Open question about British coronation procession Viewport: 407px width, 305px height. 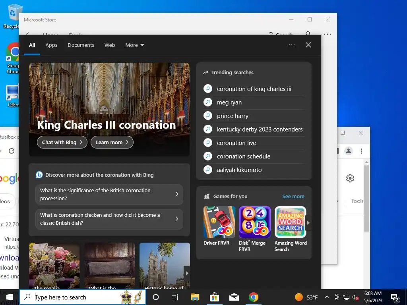(109, 194)
